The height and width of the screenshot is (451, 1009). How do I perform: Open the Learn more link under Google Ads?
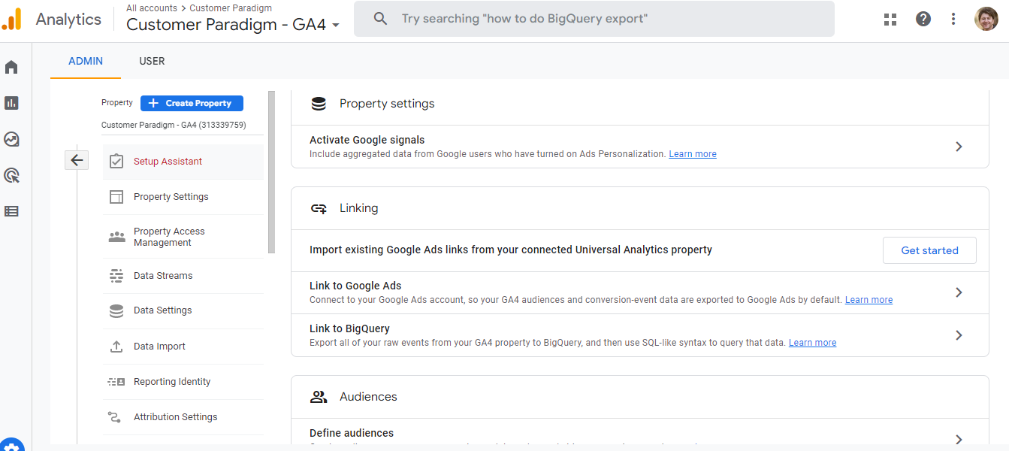click(x=869, y=299)
